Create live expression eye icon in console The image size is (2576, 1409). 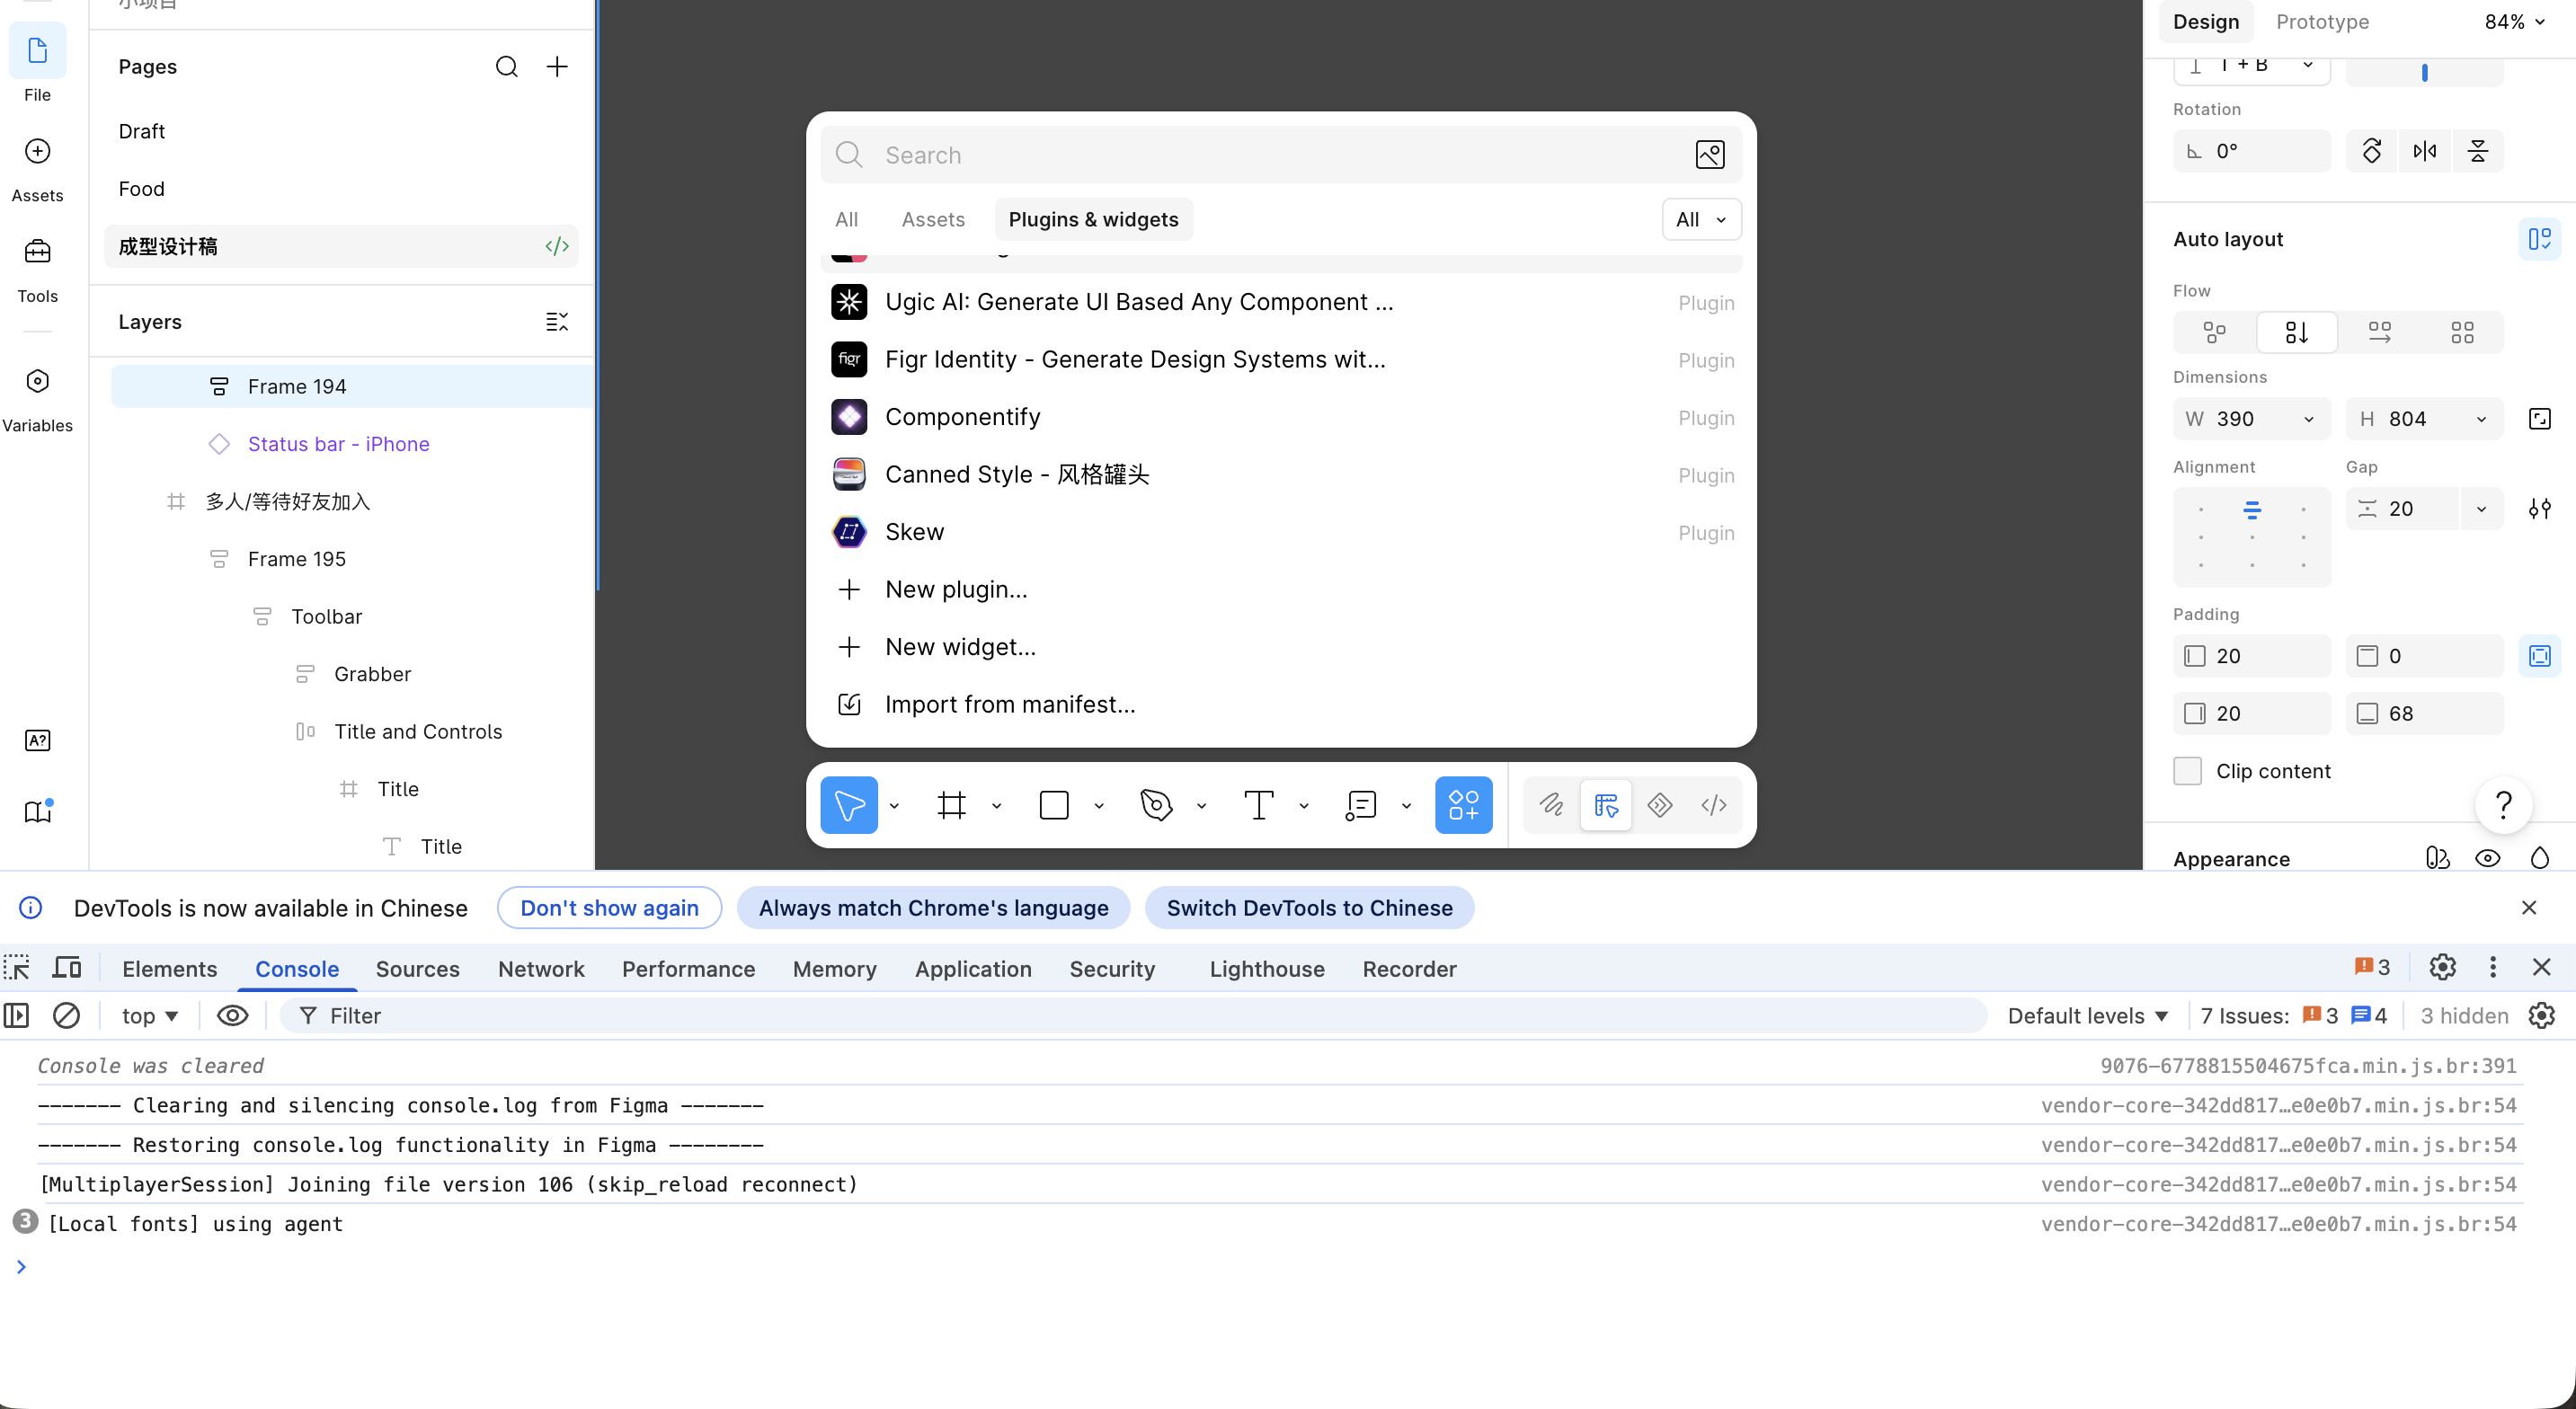tap(232, 1016)
